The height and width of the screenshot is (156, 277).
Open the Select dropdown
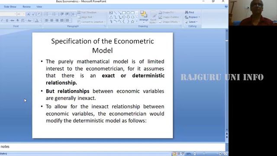point(191,22)
